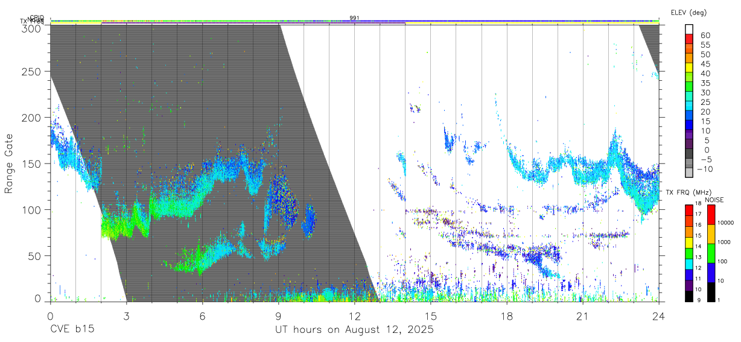Image resolution: width=741 pixels, height=342 pixels.
Task: Click the '1000' label on the NOISE scale
Action: (x=725, y=242)
